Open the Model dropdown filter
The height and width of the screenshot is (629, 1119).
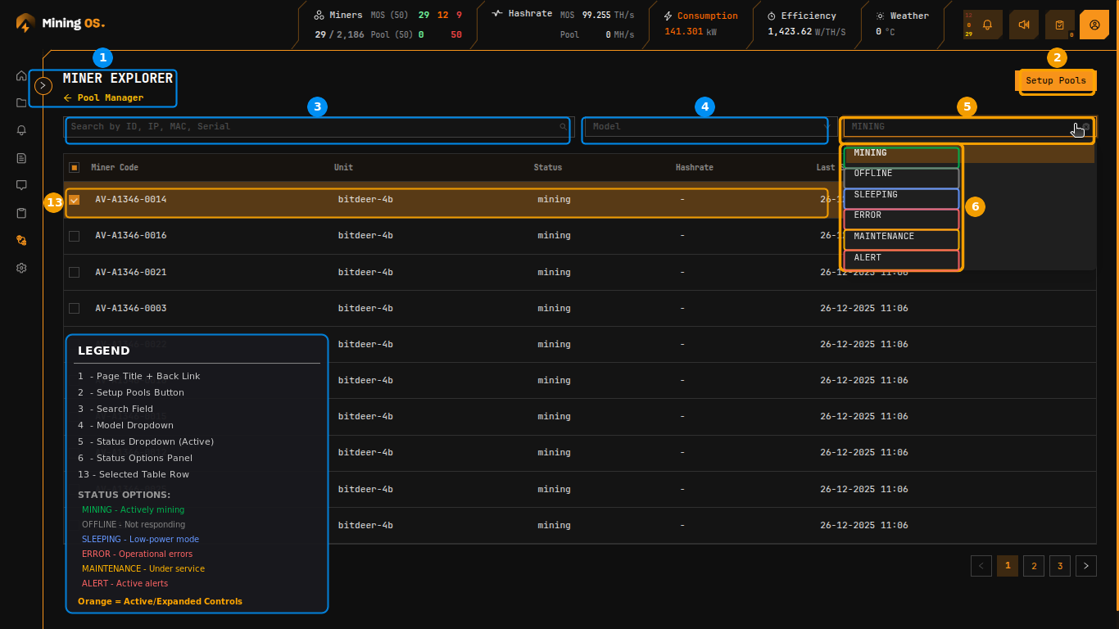[x=704, y=127]
